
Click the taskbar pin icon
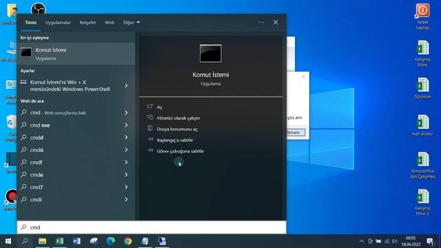[x=150, y=150]
